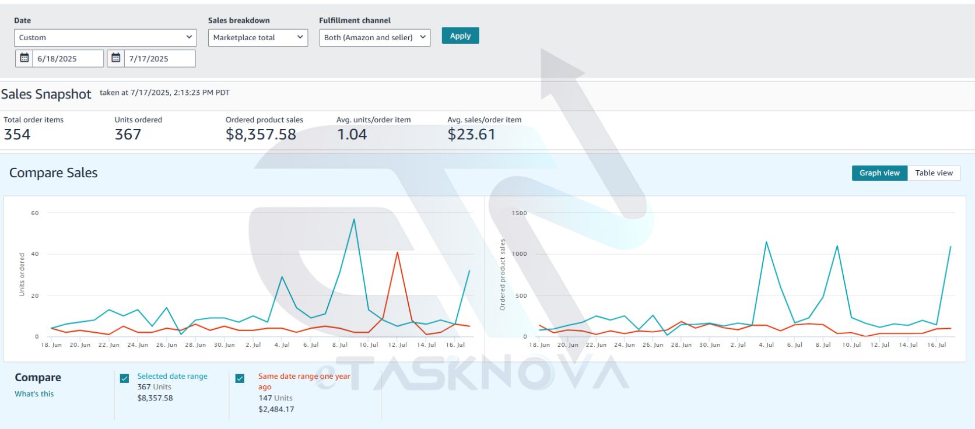Switch to Table view
Viewport: 975px width, 429px height.
click(x=934, y=173)
